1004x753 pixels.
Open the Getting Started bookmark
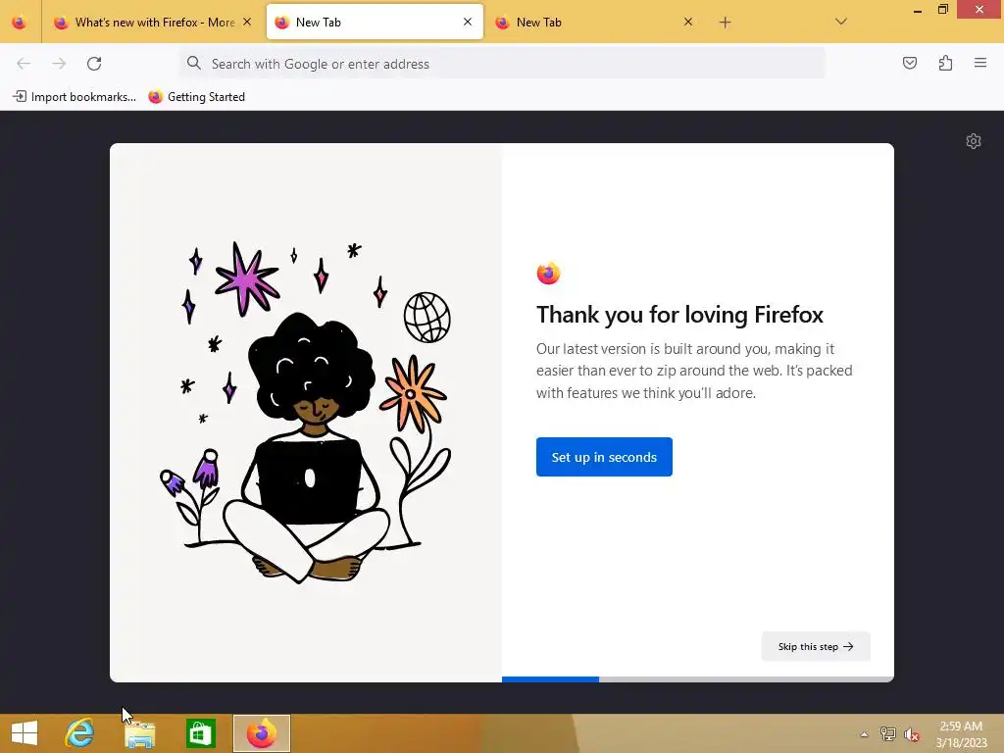(196, 97)
